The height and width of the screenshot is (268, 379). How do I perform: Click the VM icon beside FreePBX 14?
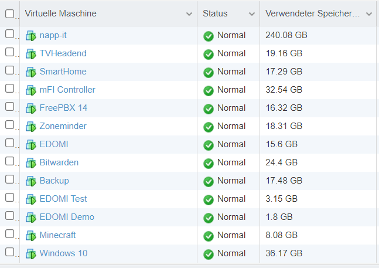click(31, 108)
